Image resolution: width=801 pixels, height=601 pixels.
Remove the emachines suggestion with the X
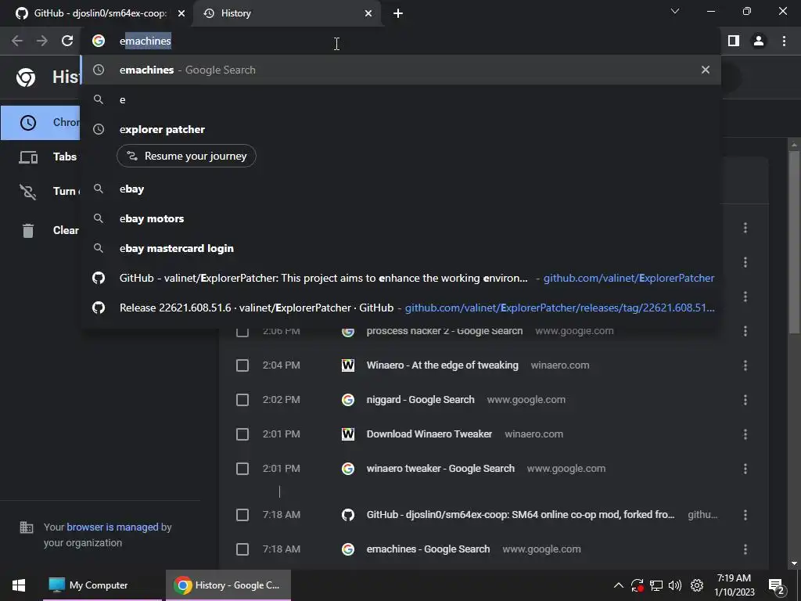[706, 70]
